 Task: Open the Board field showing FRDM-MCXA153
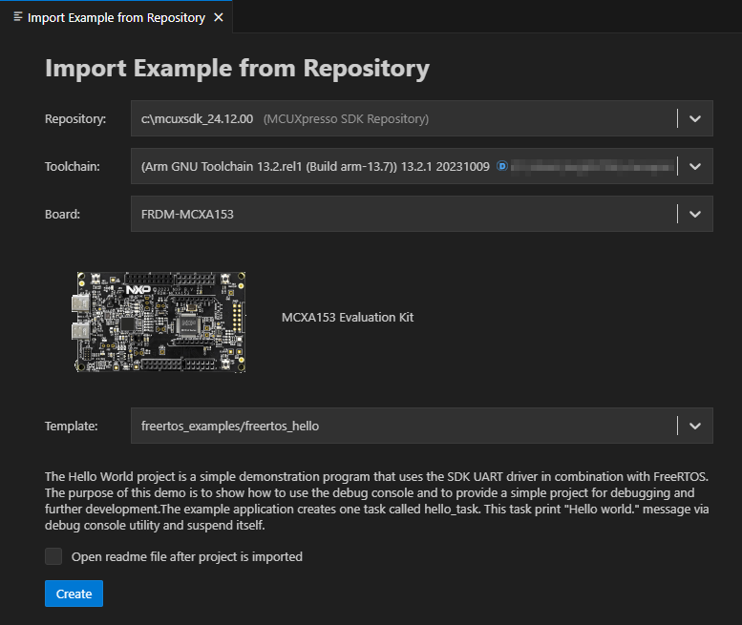coord(401,214)
